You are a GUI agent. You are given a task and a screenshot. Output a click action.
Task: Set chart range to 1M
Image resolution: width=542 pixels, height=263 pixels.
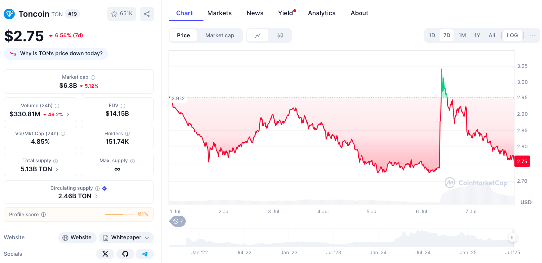tap(462, 35)
